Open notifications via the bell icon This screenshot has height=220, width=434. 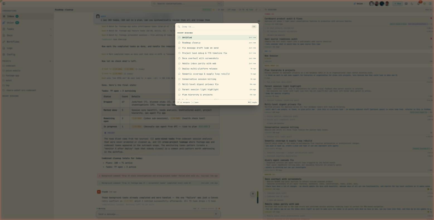tap(418, 4)
